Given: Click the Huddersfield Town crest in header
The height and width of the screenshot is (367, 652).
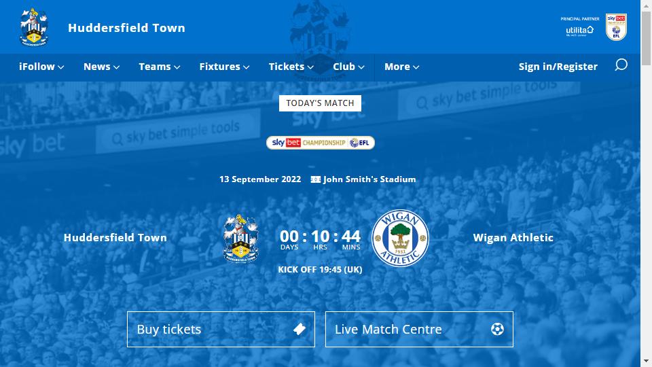Looking at the screenshot, I should tap(34, 27).
